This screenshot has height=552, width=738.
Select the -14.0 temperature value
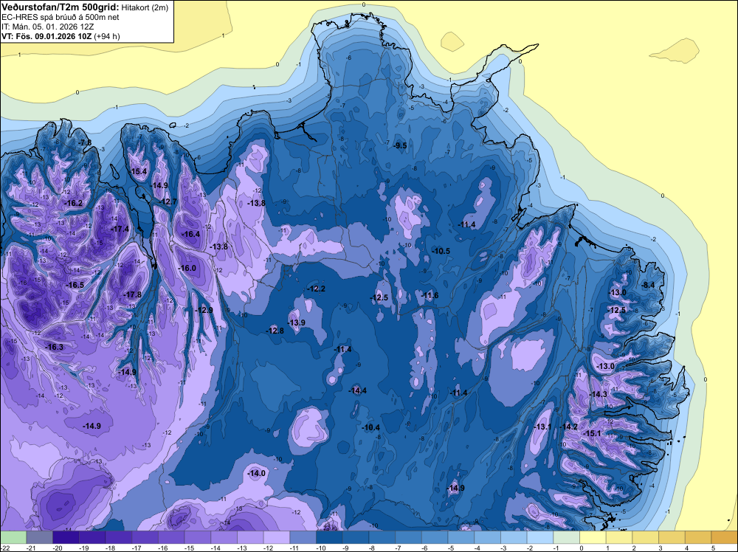[x=257, y=474]
